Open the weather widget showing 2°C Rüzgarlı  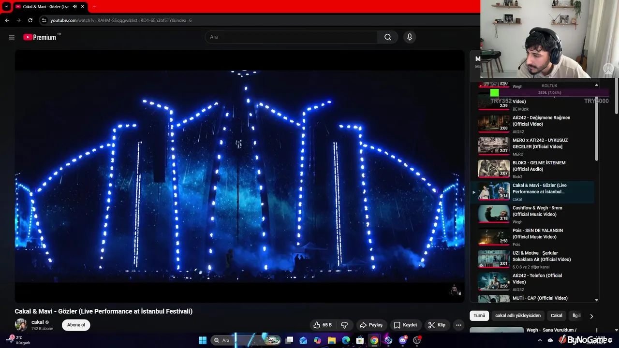point(19,340)
